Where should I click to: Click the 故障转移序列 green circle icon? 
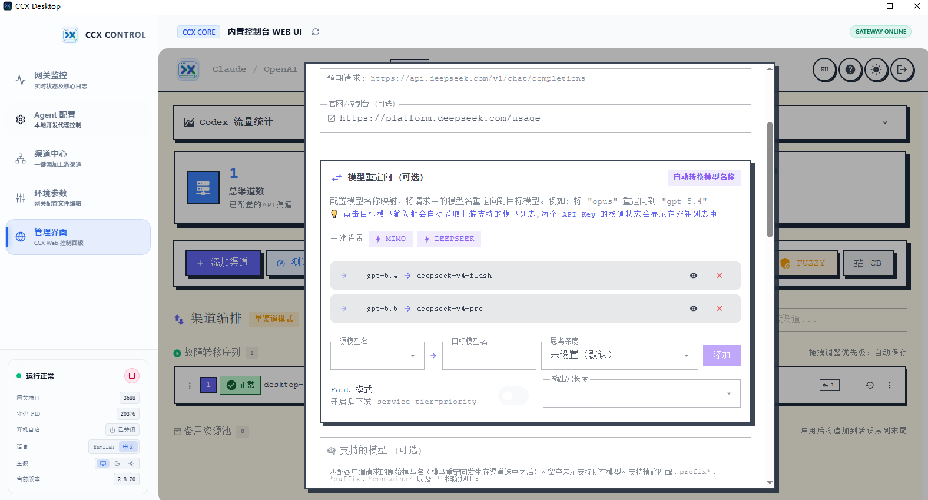pyautogui.click(x=177, y=353)
